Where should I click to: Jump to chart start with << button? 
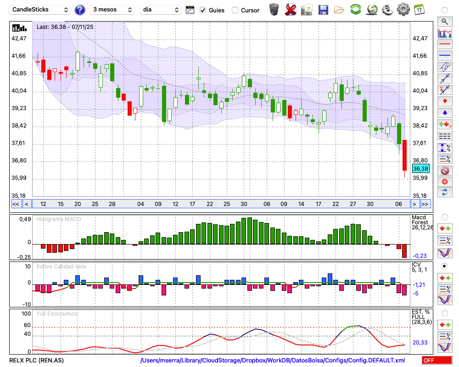click(x=16, y=204)
